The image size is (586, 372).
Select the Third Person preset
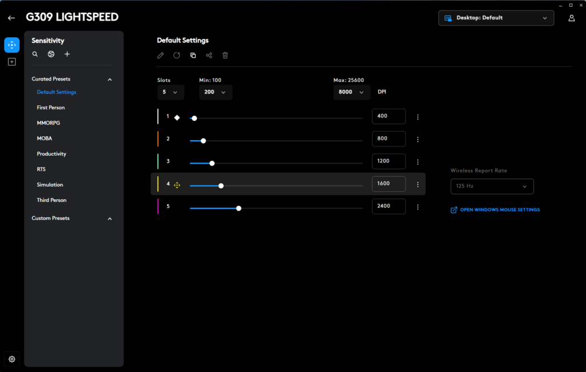pos(52,200)
